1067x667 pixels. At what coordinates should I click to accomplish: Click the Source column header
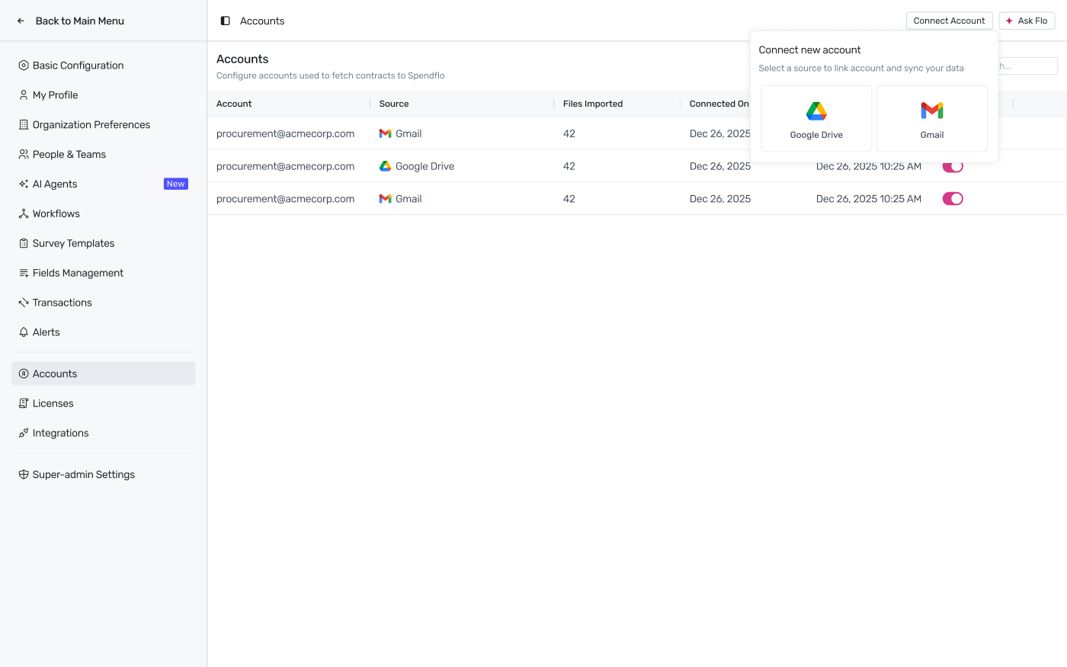coord(394,104)
